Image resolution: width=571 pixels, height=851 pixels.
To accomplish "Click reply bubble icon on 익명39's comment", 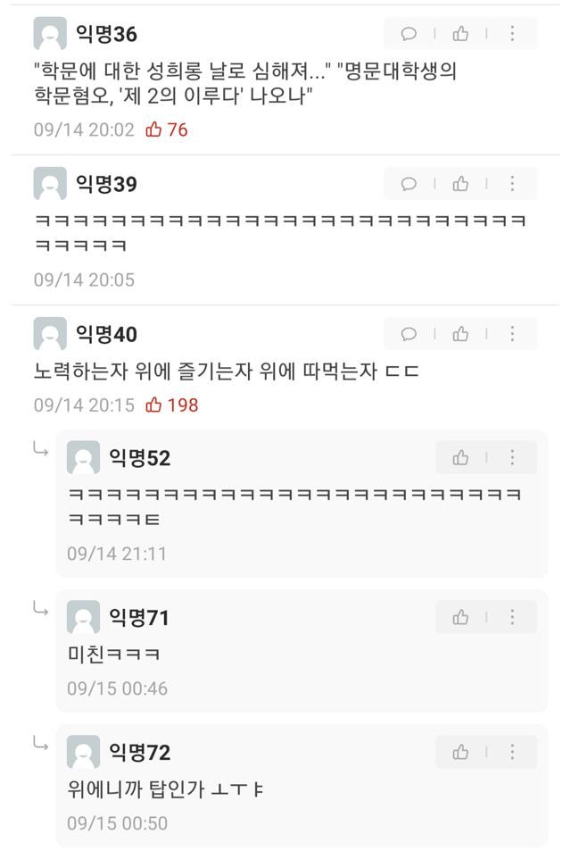I will [410, 184].
